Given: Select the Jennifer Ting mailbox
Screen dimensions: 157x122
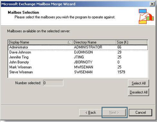Looking at the screenshot, I should tap(78, 57).
